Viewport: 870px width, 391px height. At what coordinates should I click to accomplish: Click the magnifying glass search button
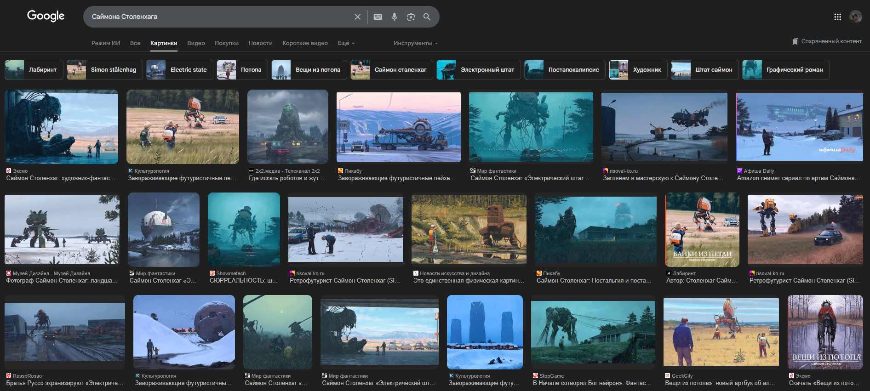click(x=427, y=17)
